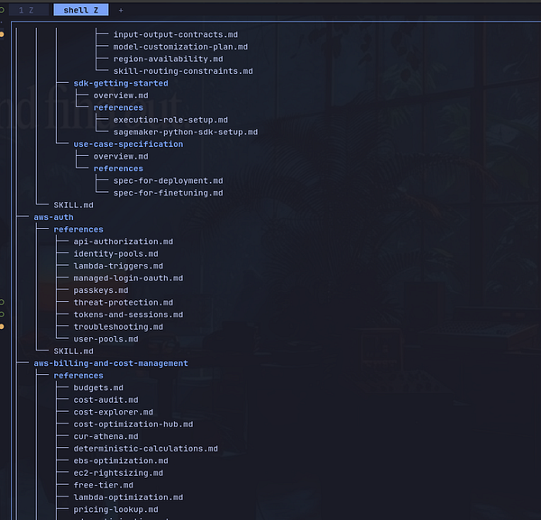Screen dimensions: 541x520
Task: Select lambda-triggers.md file name
Action: point(118,266)
